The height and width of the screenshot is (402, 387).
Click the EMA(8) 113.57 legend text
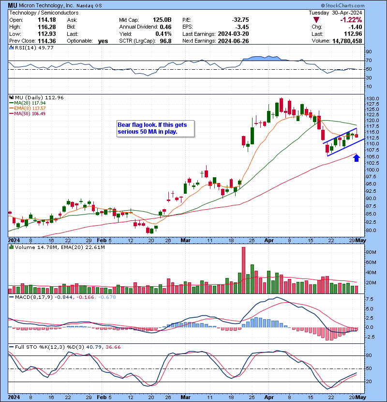(x=30, y=108)
